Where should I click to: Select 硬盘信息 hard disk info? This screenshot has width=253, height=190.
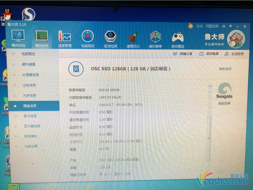tap(34, 106)
